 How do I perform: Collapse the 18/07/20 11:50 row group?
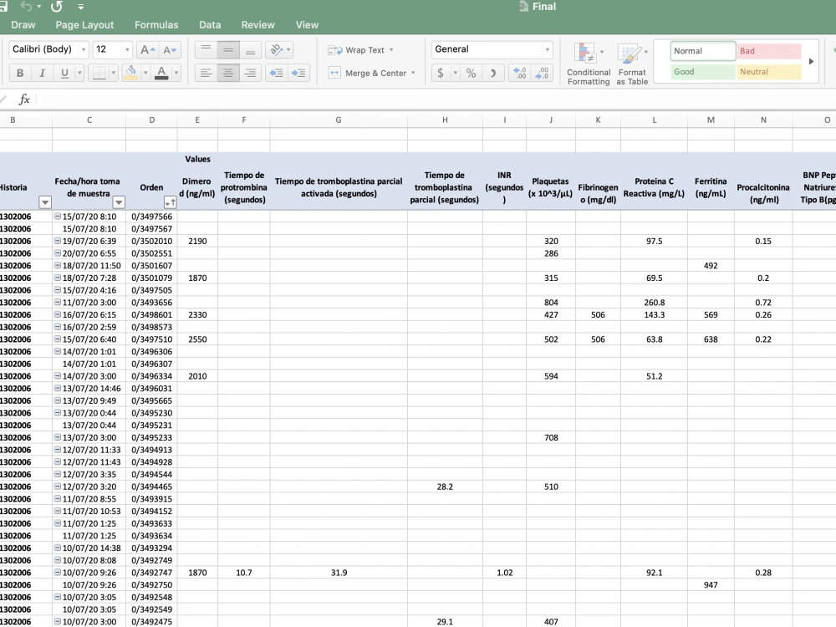coord(57,266)
